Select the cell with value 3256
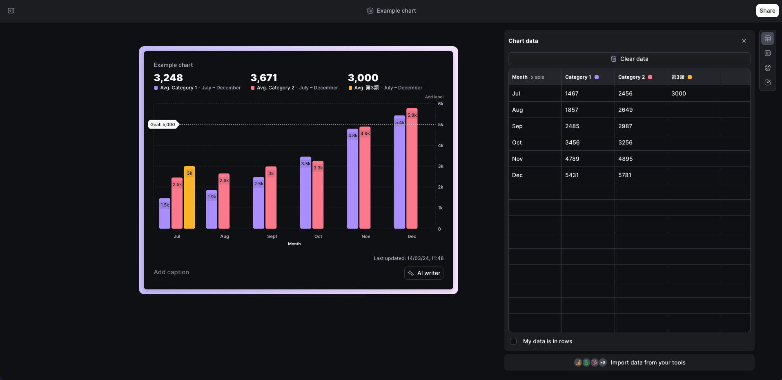 coord(641,142)
